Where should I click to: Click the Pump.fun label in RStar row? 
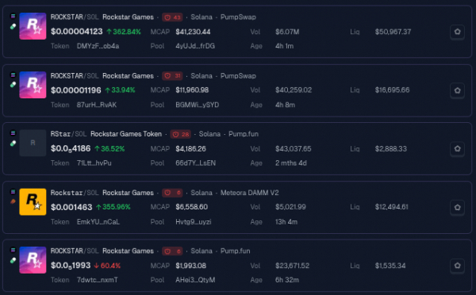[x=244, y=134]
